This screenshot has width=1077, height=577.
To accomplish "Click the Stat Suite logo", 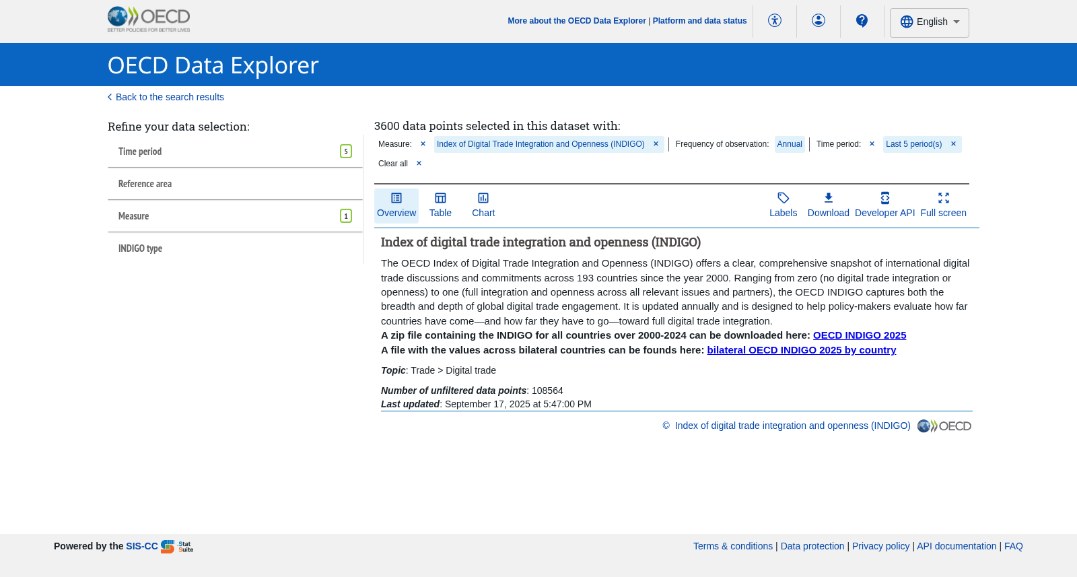I will click(x=177, y=547).
